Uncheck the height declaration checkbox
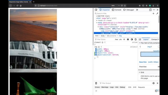Viewport: 168px width, 95px height. tap(96, 51)
